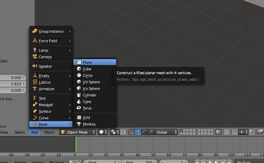Viewport: 264px width, 163px height.
Task: Add an Ico Sphere mesh
Action: pos(95,89)
